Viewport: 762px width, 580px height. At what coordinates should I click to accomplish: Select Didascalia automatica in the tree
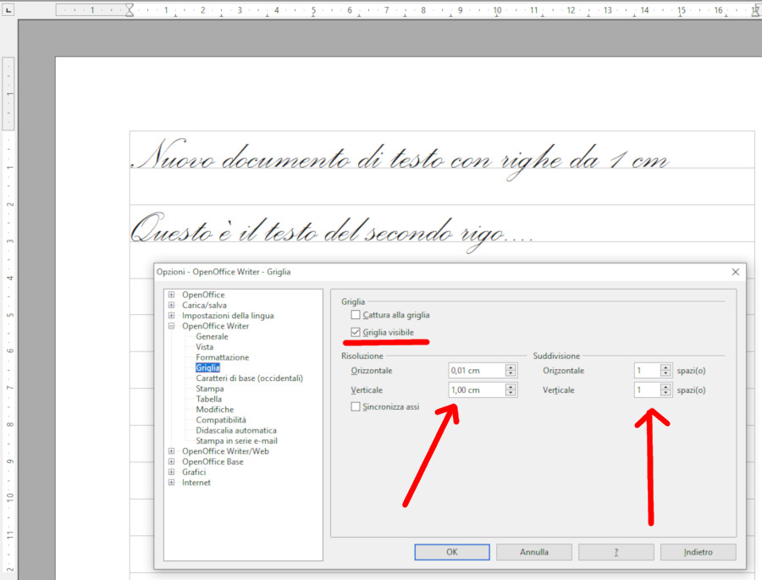click(236, 430)
